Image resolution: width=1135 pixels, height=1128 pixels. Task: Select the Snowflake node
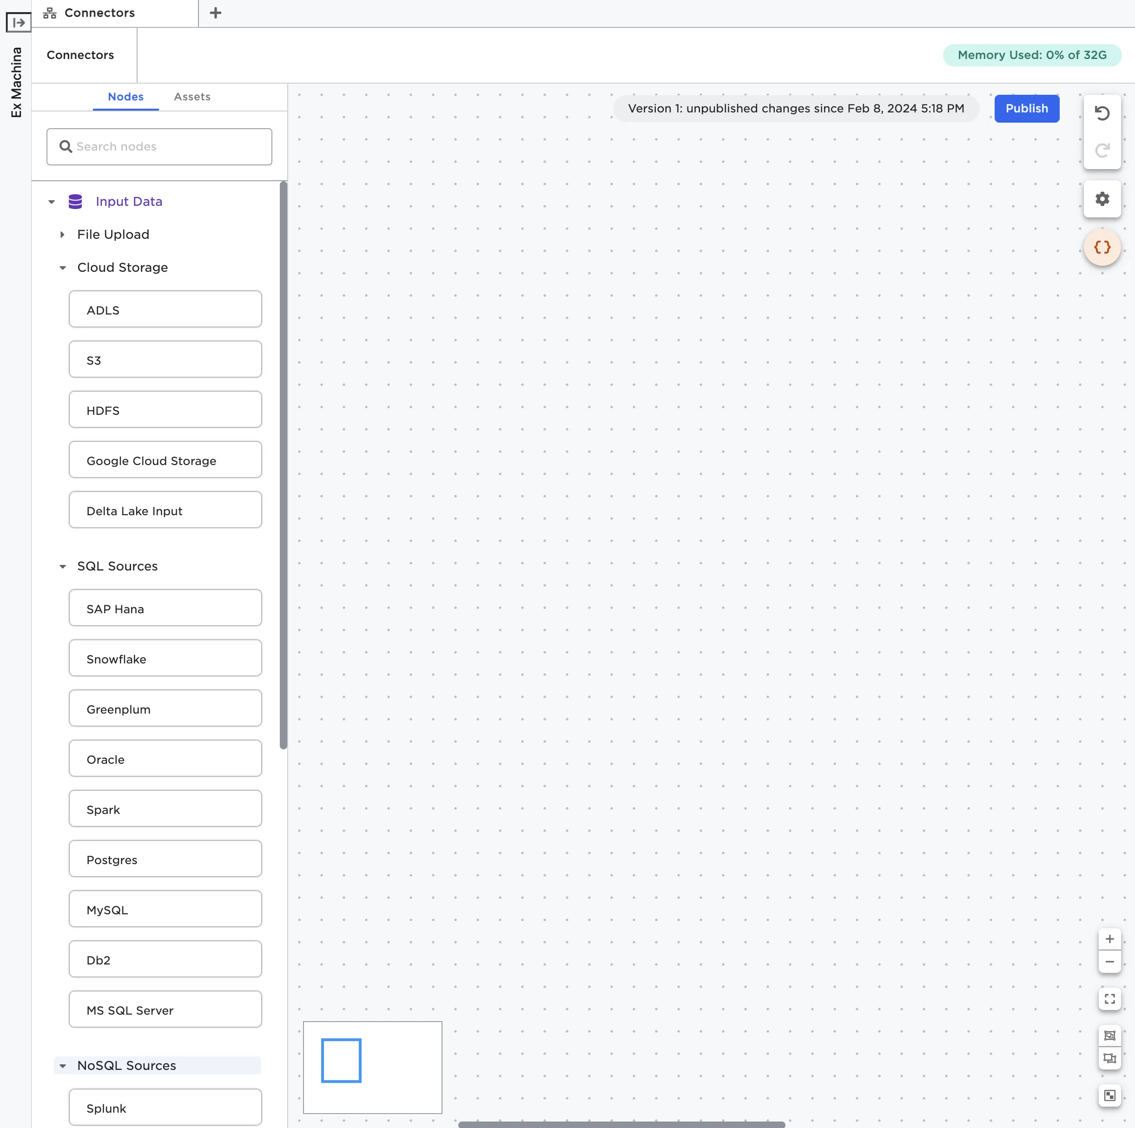click(x=165, y=658)
